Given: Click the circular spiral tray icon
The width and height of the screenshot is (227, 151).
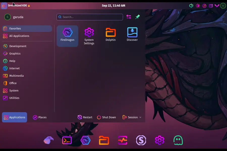Looking at the screenshot, I should [204, 6].
